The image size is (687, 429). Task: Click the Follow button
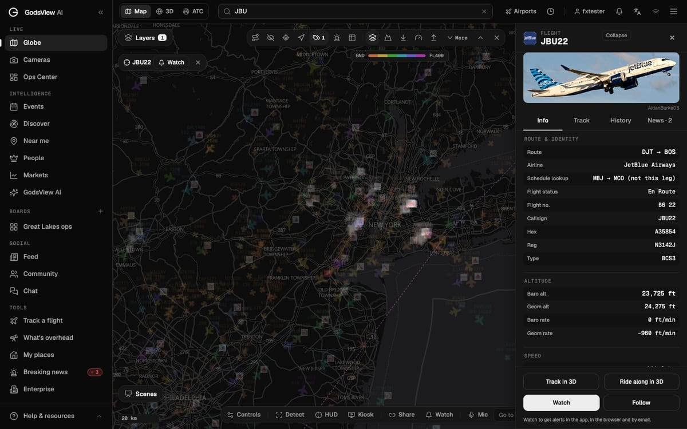click(x=641, y=403)
